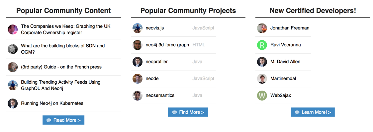The image size is (373, 132).
Task: Click avatar beside neo4j-3d-force-graph
Action: pyautogui.click(x=137, y=45)
